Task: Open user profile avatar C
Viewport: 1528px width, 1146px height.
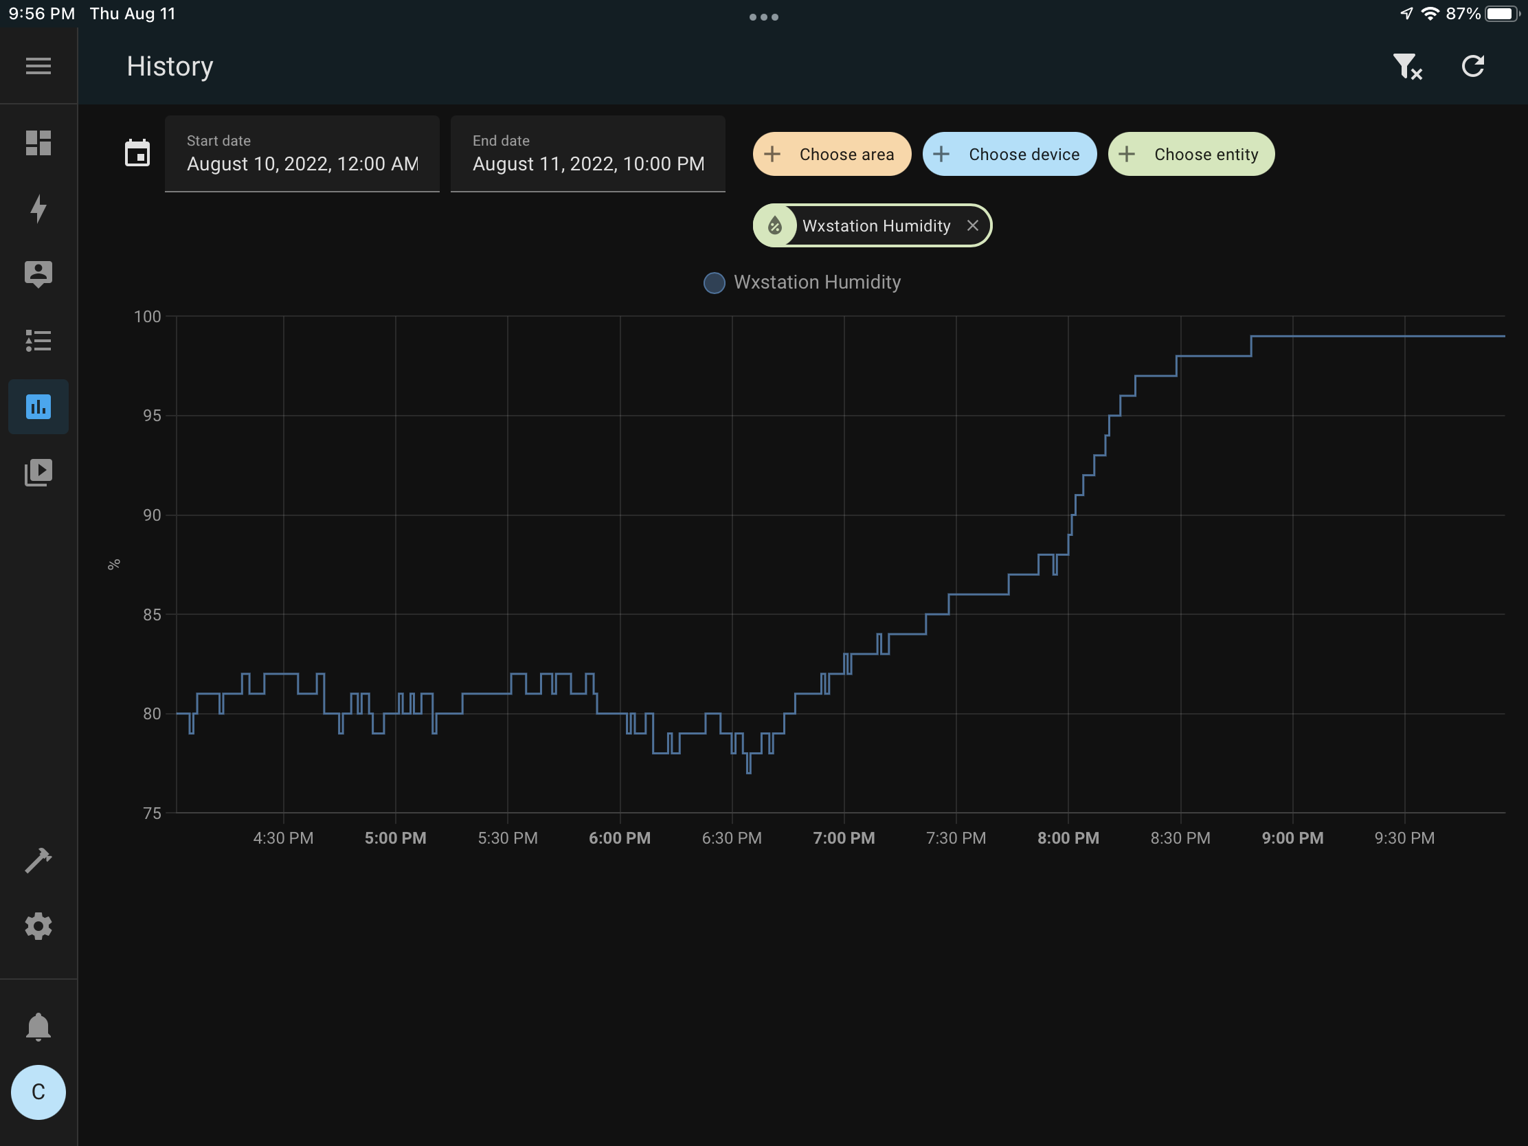Action: pyautogui.click(x=38, y=1092)
